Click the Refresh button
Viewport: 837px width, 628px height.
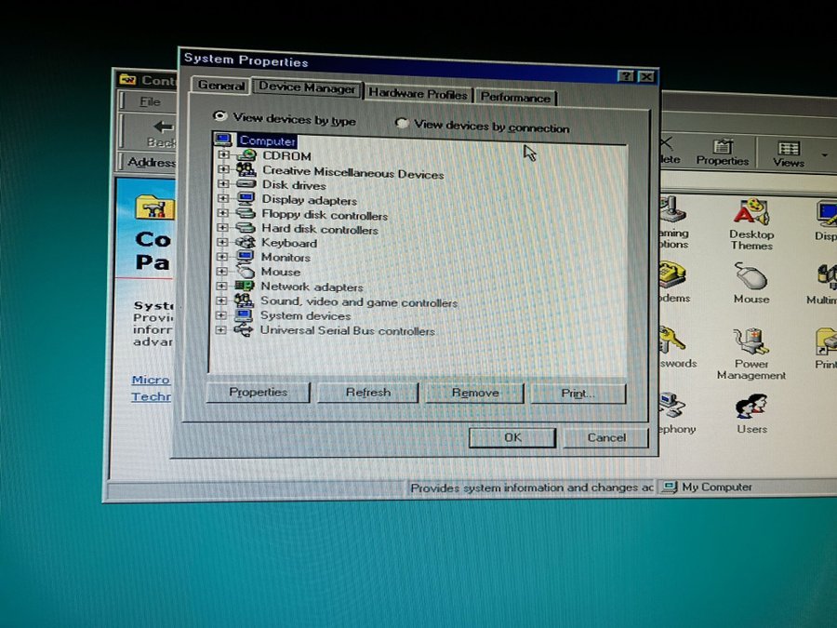(368, 393)
